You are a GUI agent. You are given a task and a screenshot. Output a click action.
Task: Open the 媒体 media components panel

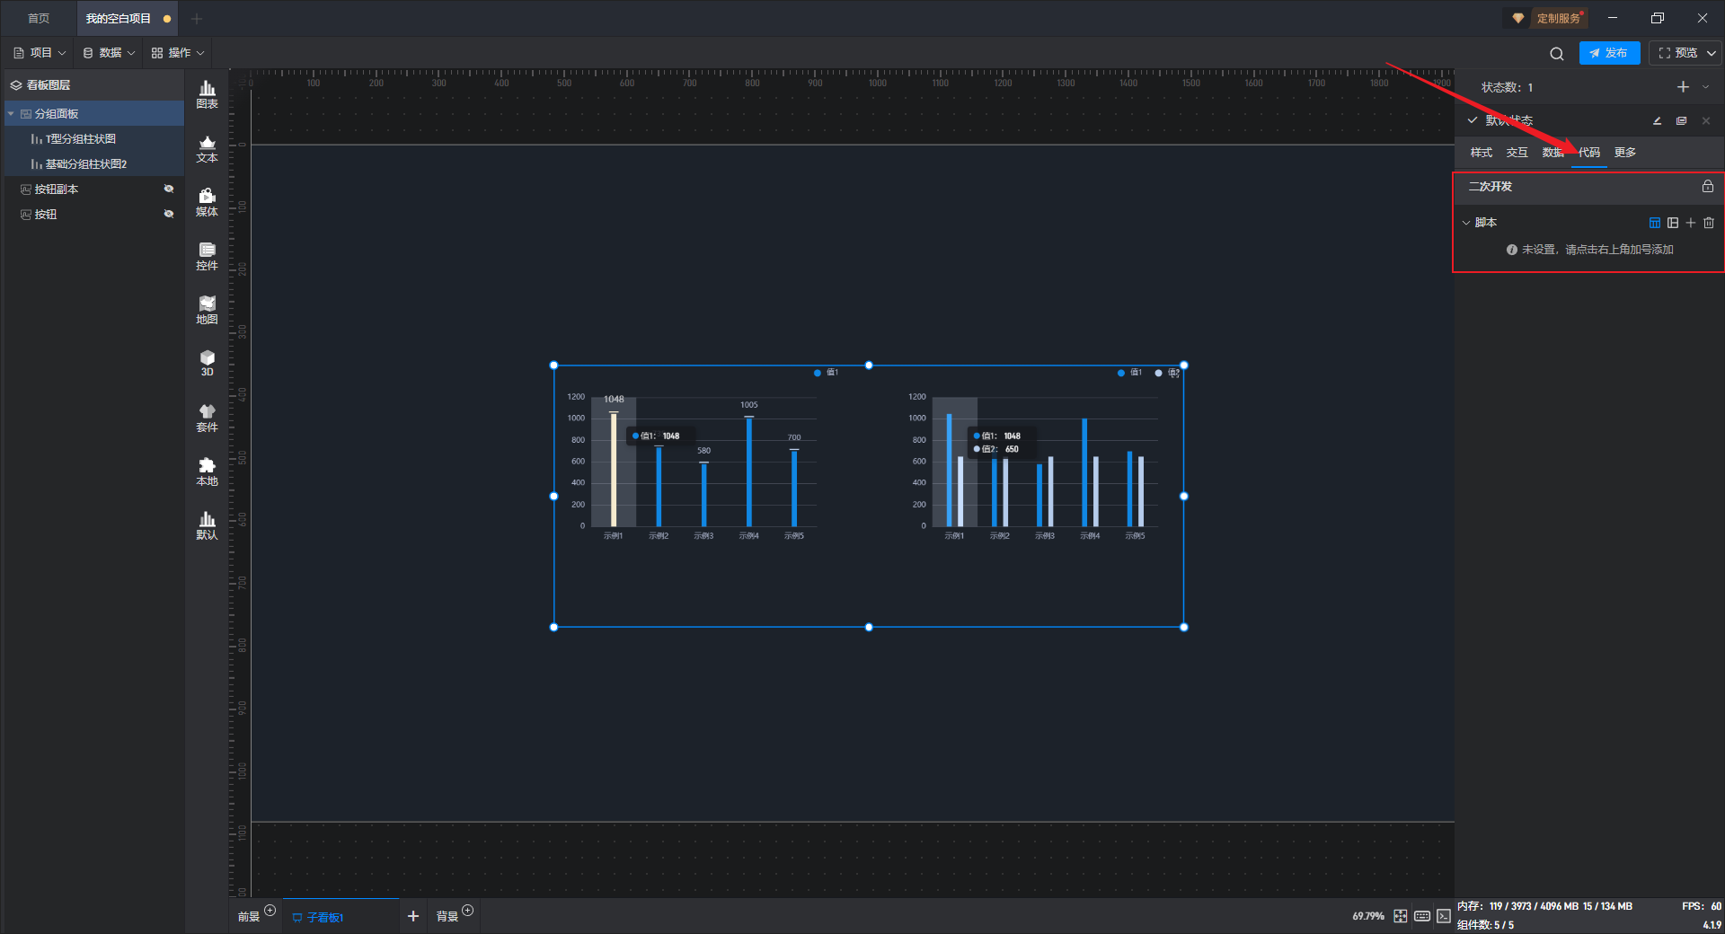pyautogui.click(x=207, y=202)
